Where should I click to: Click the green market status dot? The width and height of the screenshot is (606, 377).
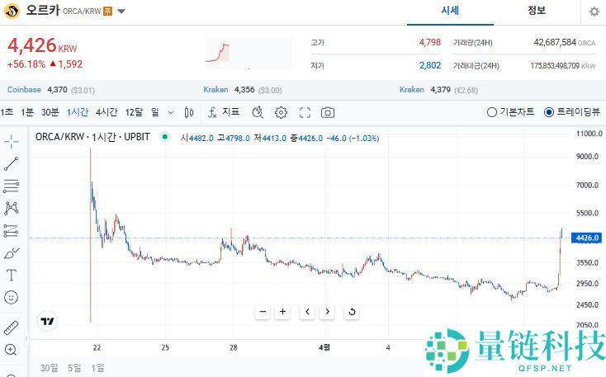165,137
